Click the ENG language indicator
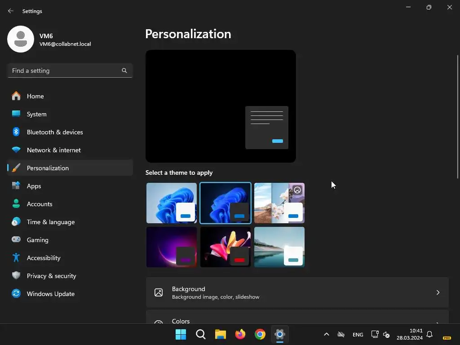 tap(358, 334)
